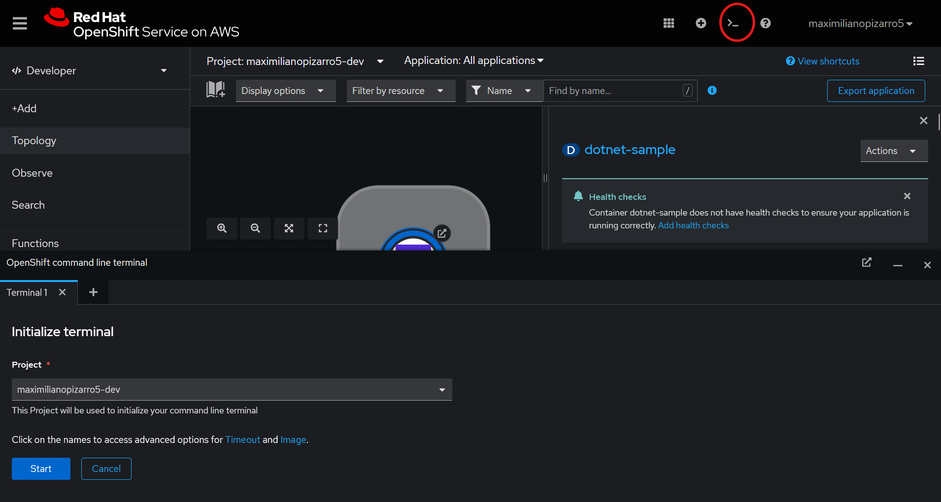The image size is (941, 502).
Task: Show the search info tooltip icon
Action: click(712, 91)
